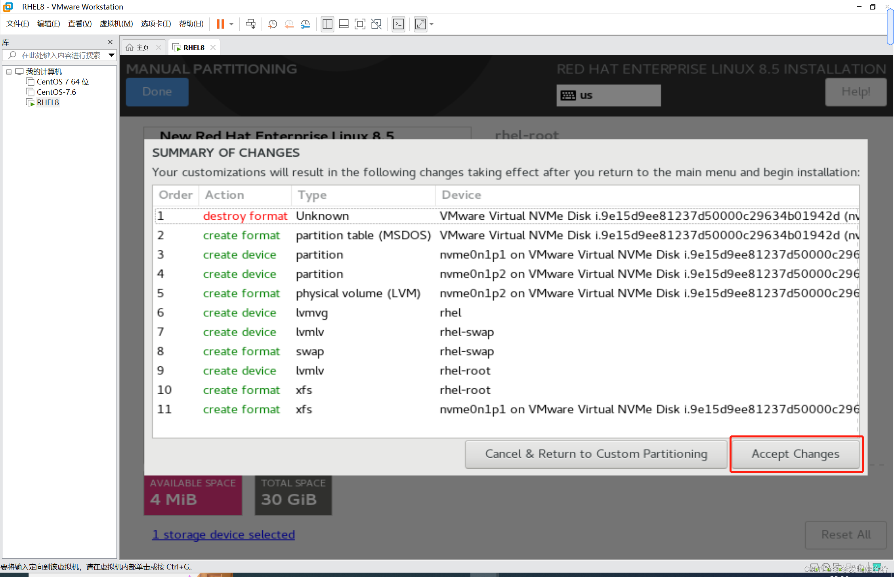Click the pause VM toolbar icon
Image resolution: width=894 pixels, height=577 pixels.
click(x=220, y=24)
